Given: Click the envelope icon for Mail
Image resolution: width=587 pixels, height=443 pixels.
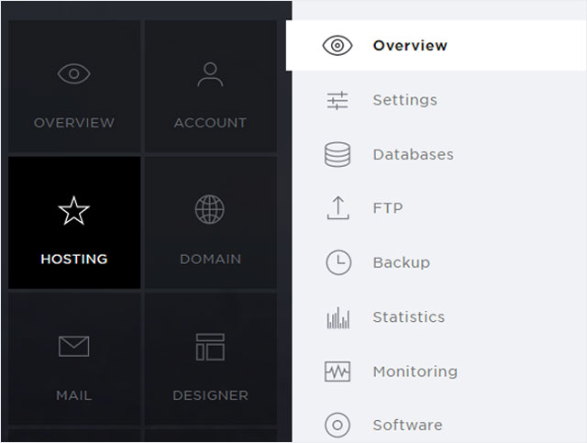Looking at the screenshot, I should pos(73,347).
